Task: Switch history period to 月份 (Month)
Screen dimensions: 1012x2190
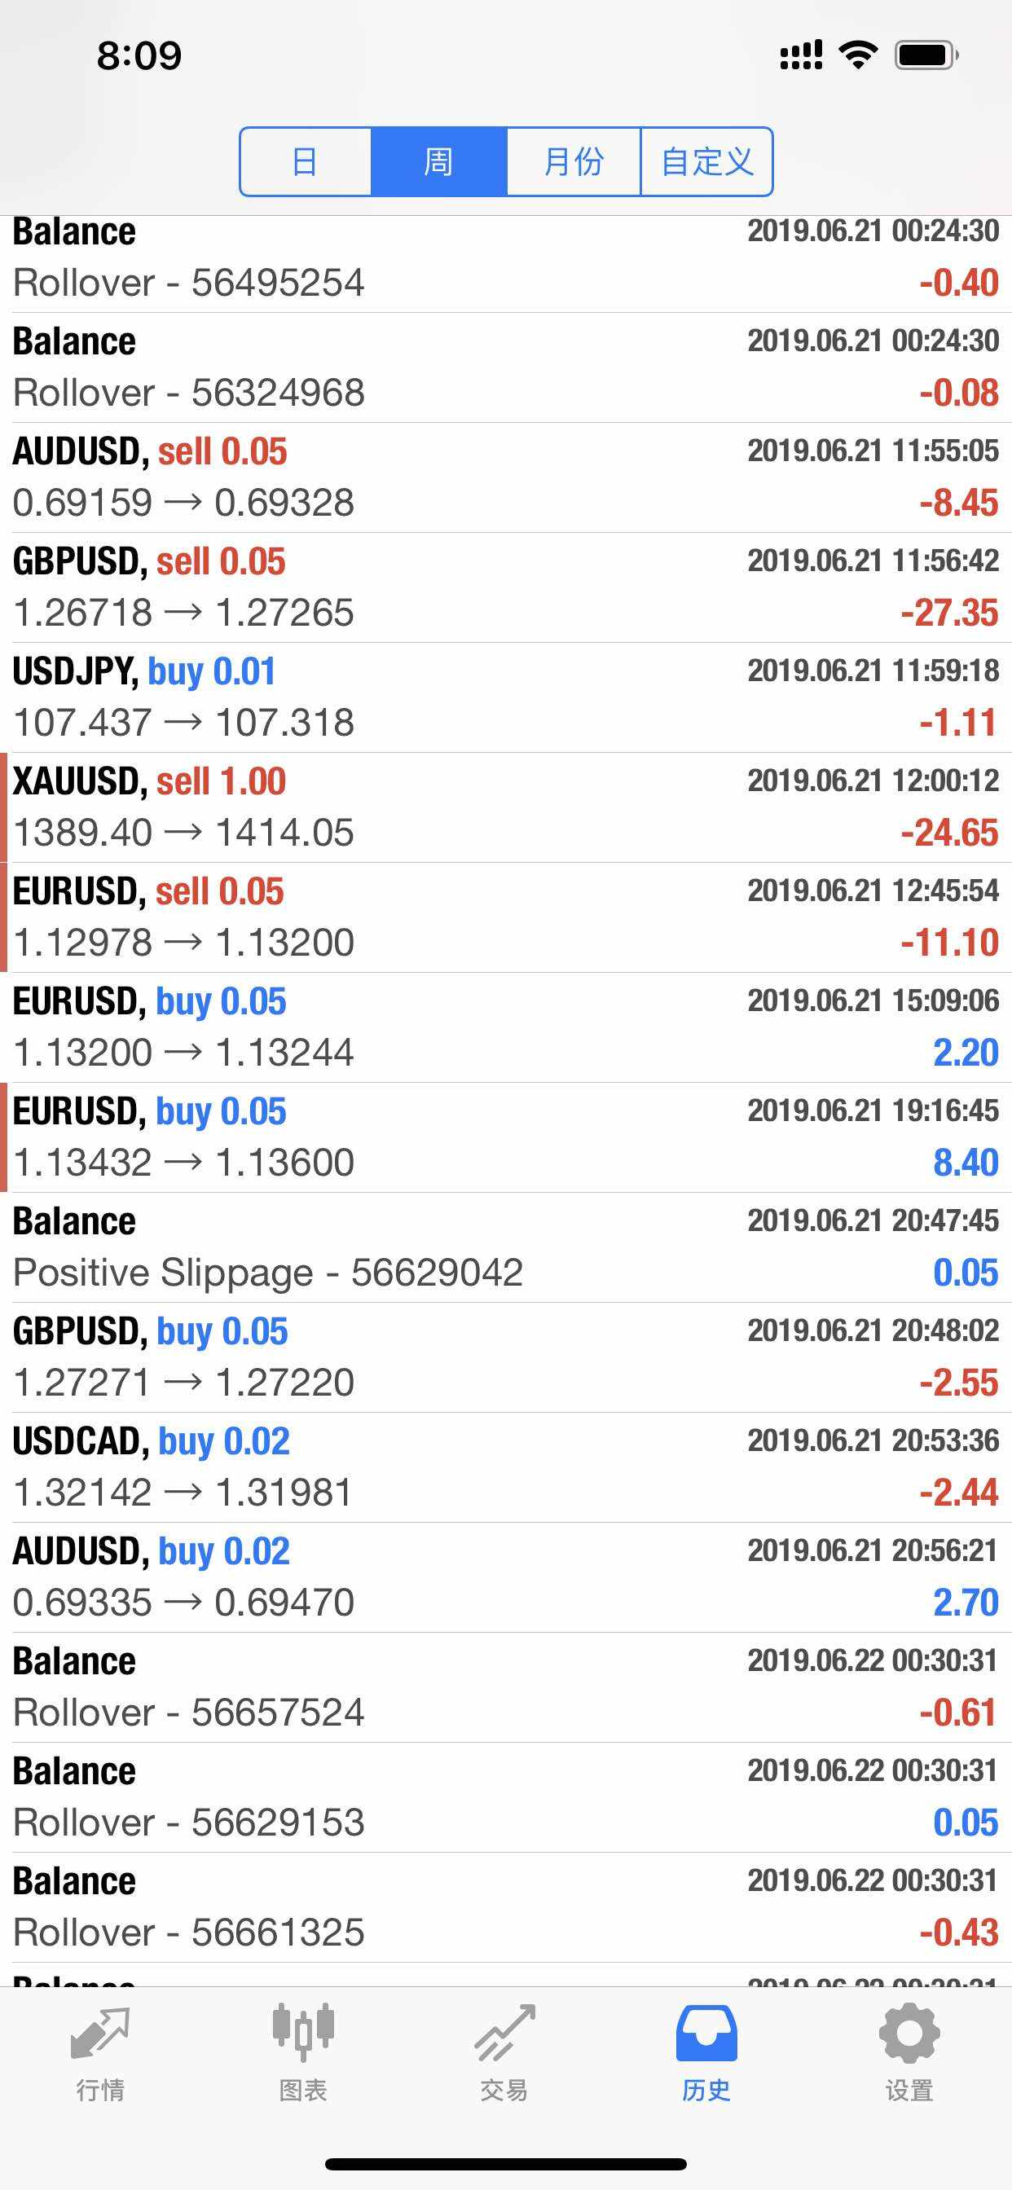Action: click(x=573, y=161)
